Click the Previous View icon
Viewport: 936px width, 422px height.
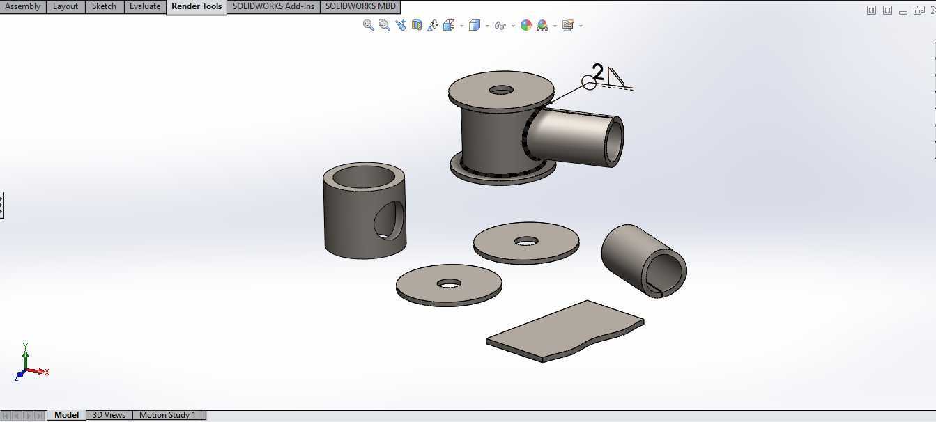(x=401, y=25)
